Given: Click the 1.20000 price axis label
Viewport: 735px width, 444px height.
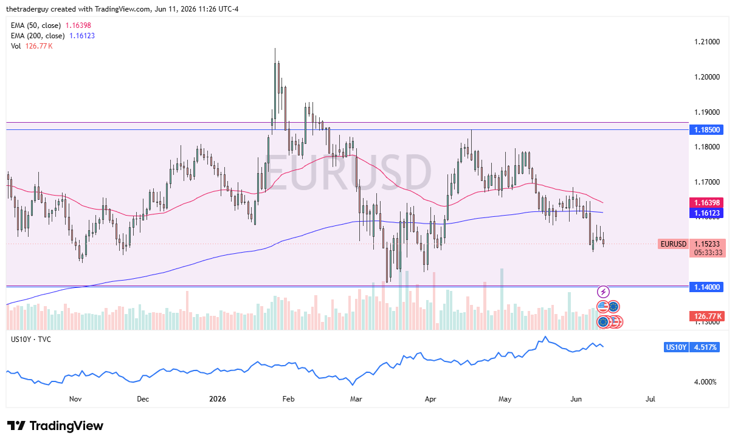Looking at the screenshot, I should (x=707, y=77).
